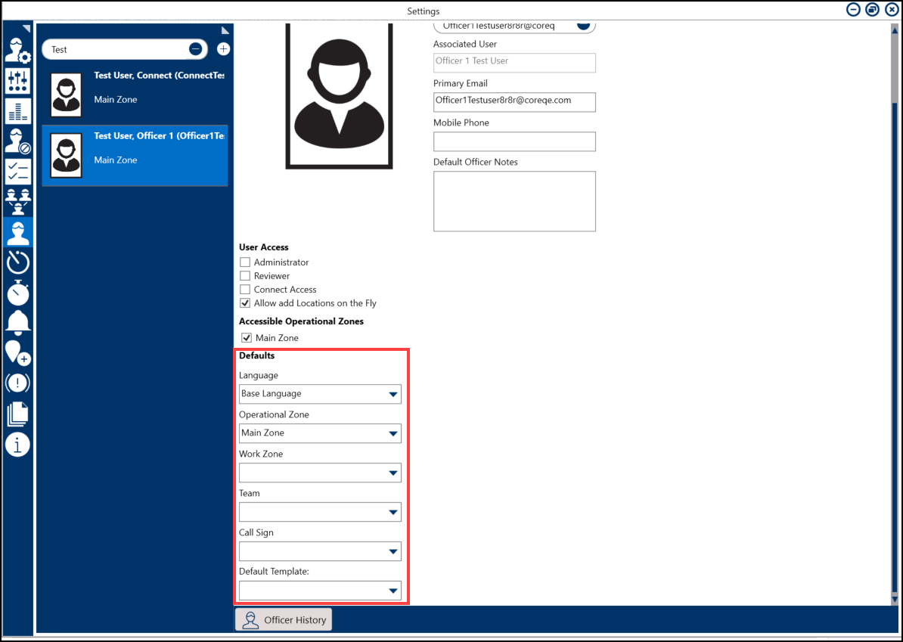Clear the search with the minus button
This screenshot has width=903, height=642.
195,49
